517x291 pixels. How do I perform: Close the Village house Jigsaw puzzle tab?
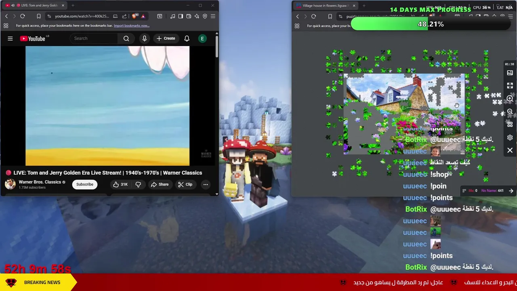pyautogui.click(x=354, y=6)
